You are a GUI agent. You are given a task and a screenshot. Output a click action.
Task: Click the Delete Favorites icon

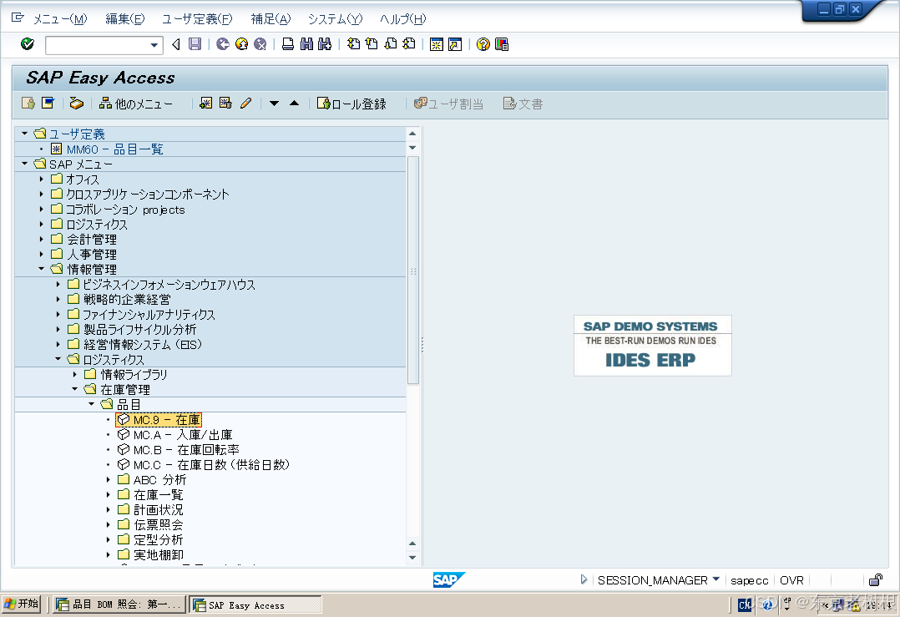[x=225, y=104]
